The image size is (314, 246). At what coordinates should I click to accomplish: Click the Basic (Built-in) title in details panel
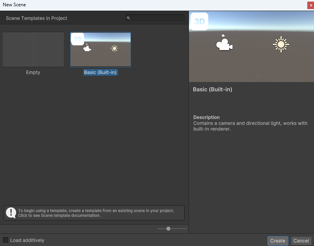213,89
